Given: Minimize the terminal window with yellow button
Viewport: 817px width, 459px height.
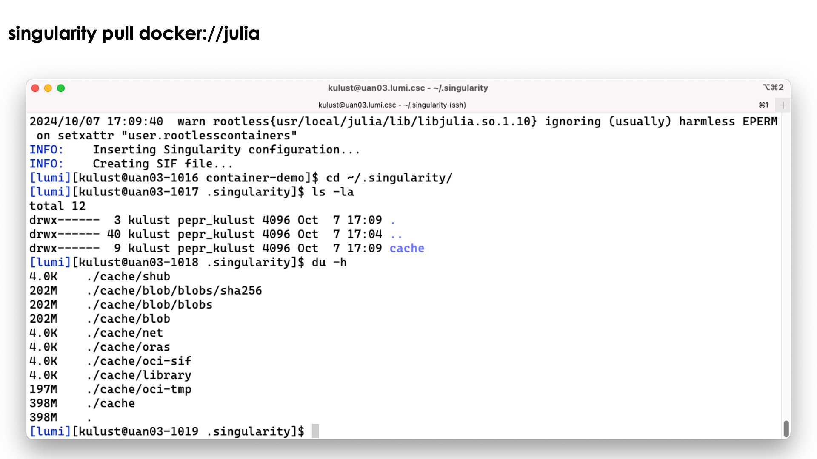Looking at the screenshot, I should 48,88.
